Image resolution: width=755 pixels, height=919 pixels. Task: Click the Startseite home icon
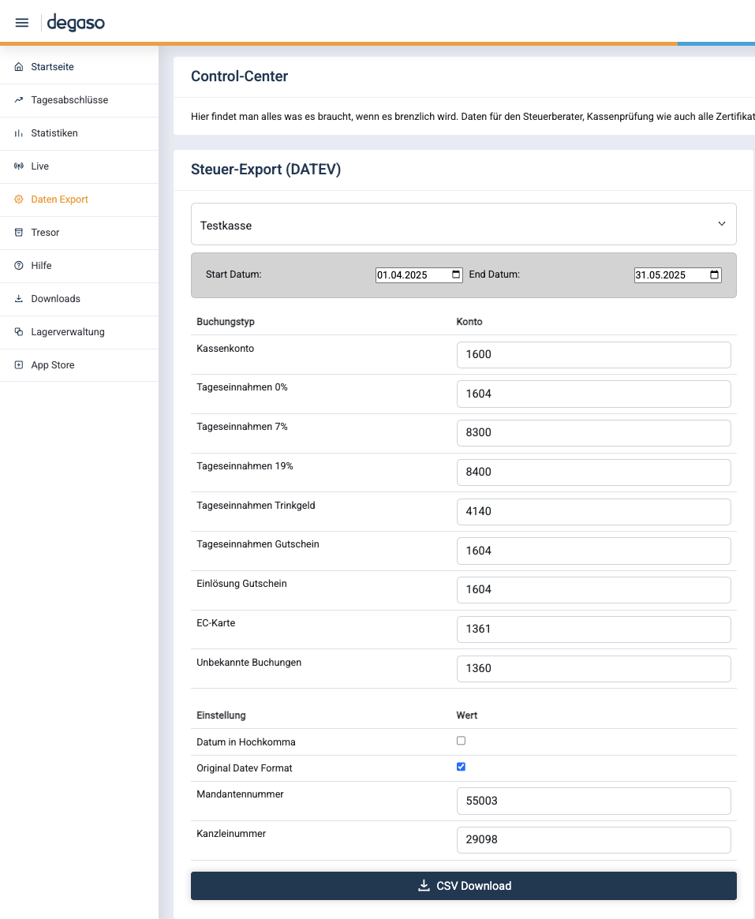coord(19,67)
